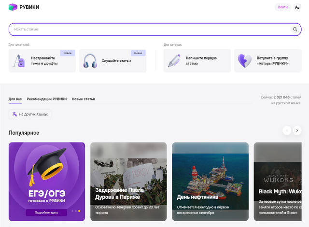
Task: Go to previous popular articles with left arrow
Action: tap(287, 130)
